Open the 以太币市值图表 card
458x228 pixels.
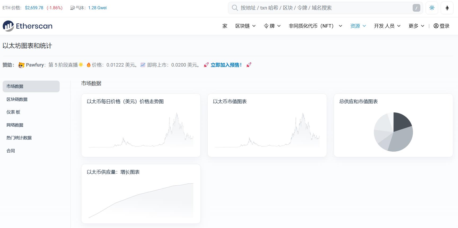[x=267, y=125]
